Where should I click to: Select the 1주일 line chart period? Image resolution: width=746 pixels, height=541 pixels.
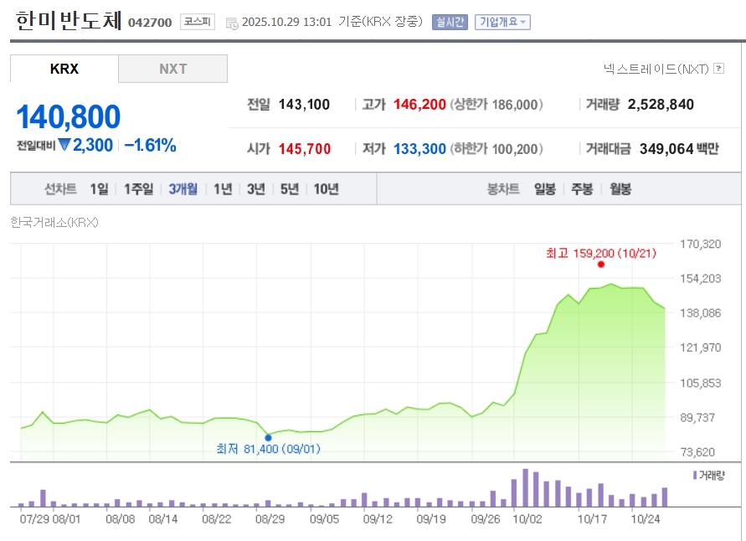tap(138, 189)
